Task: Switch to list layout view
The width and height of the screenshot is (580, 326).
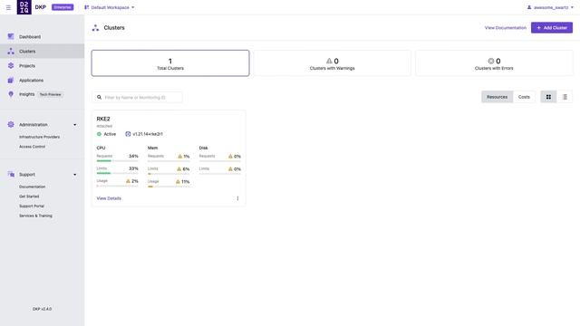Action: coord(565,97)
